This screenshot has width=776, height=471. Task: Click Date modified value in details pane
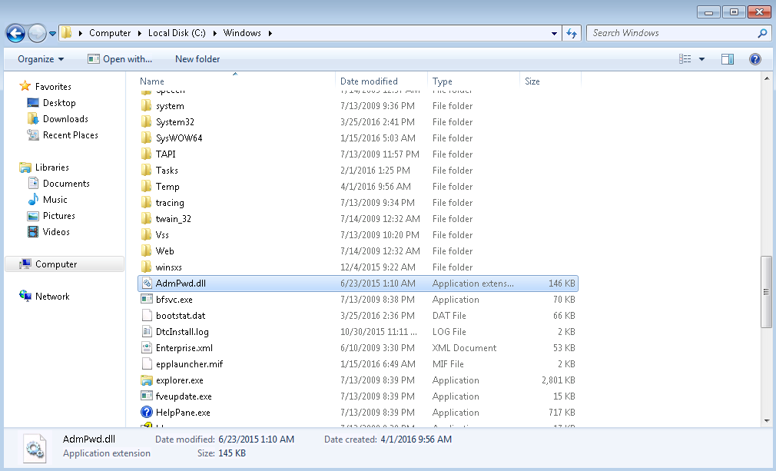(x=257, y=439)
